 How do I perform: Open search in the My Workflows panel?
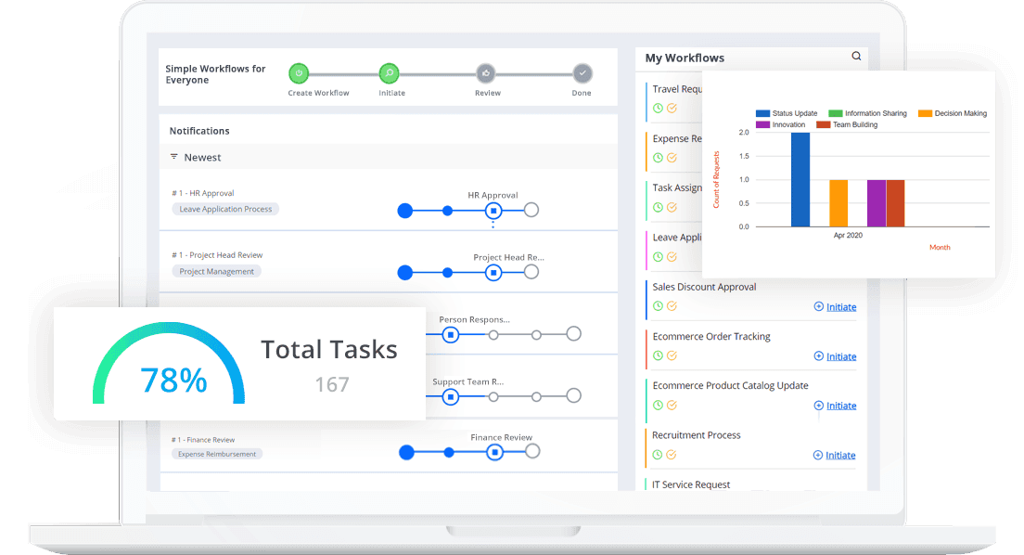855,56
